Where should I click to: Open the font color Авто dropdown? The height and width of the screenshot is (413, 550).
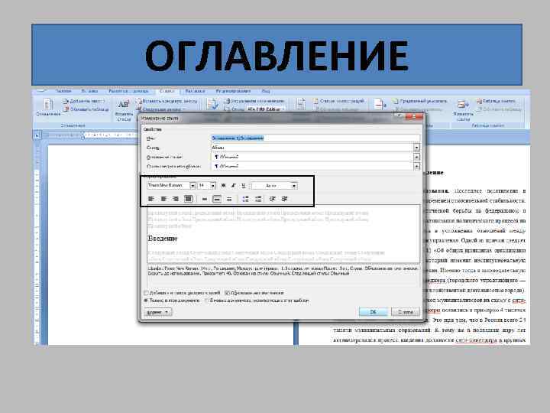(x=294, y=185)
